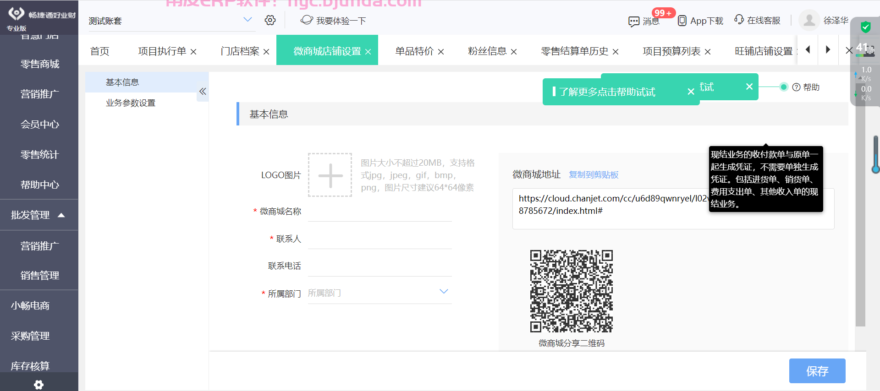Switch to the 项目执行单 tab

click(162, 51)
